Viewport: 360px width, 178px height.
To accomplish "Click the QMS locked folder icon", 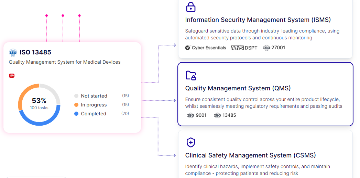I will point(190,75).
